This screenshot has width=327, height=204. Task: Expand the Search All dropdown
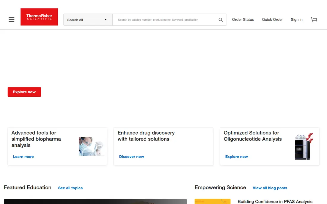(x=88, y=20)
